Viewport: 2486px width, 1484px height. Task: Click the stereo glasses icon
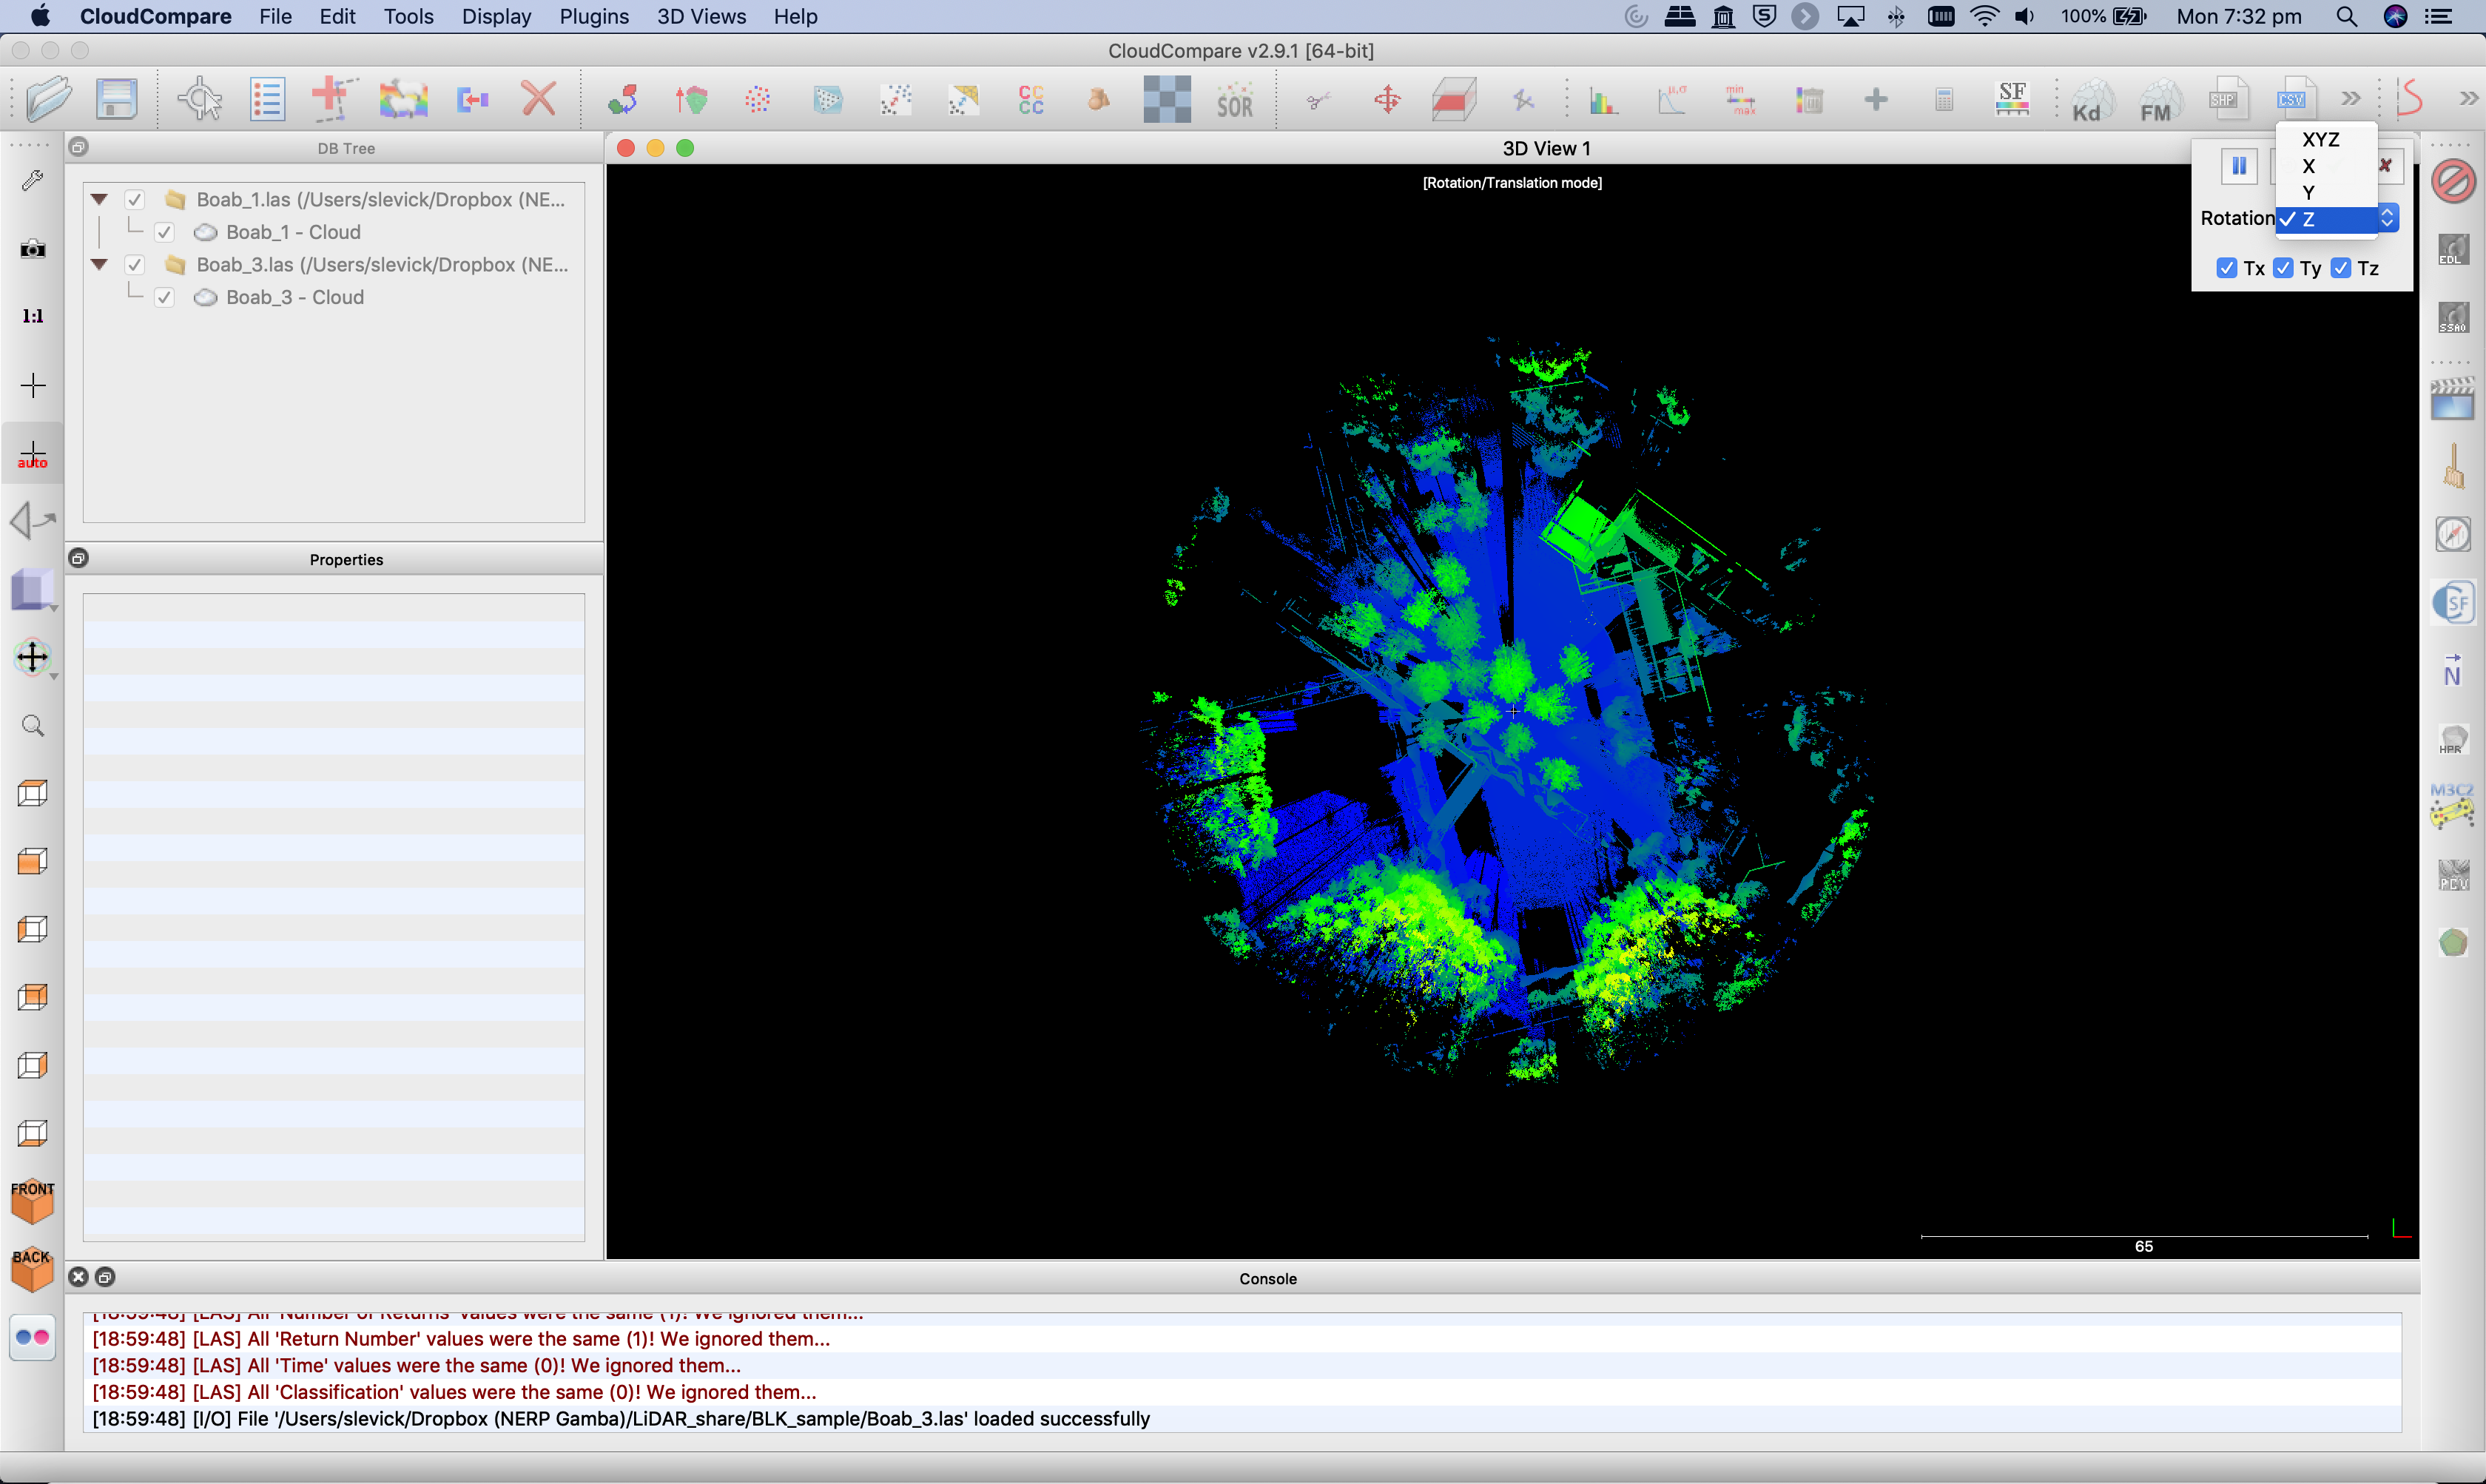click(x=33, y=1337)
